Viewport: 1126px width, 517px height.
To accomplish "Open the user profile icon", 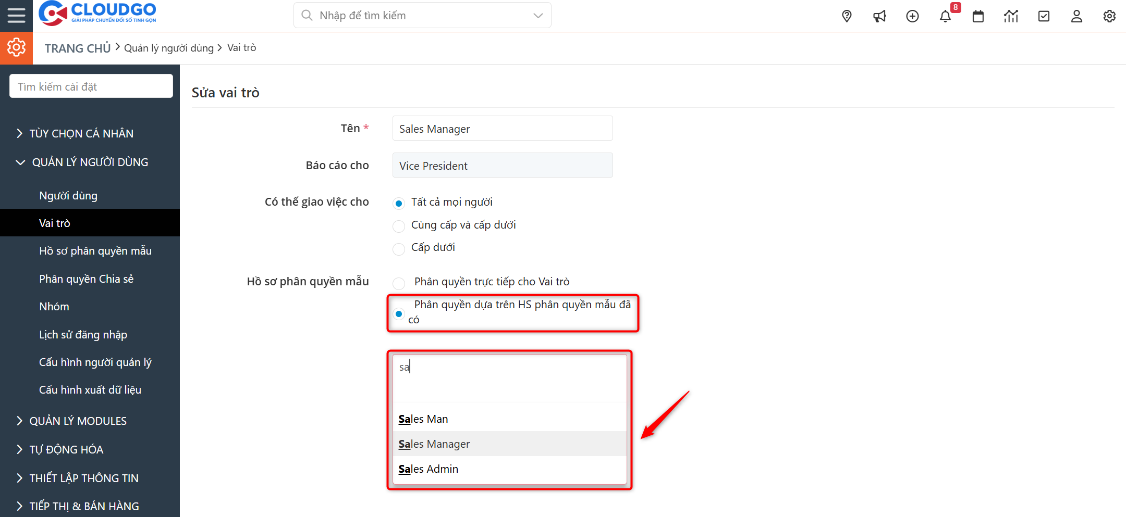I will [1076, 16].
